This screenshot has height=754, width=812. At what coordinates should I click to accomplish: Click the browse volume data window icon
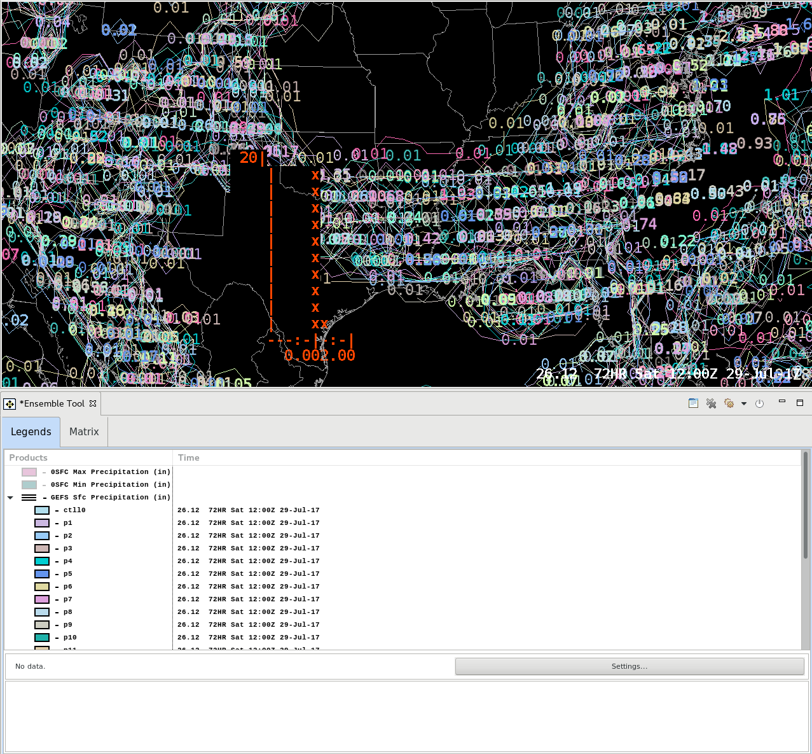click(693, 403)
